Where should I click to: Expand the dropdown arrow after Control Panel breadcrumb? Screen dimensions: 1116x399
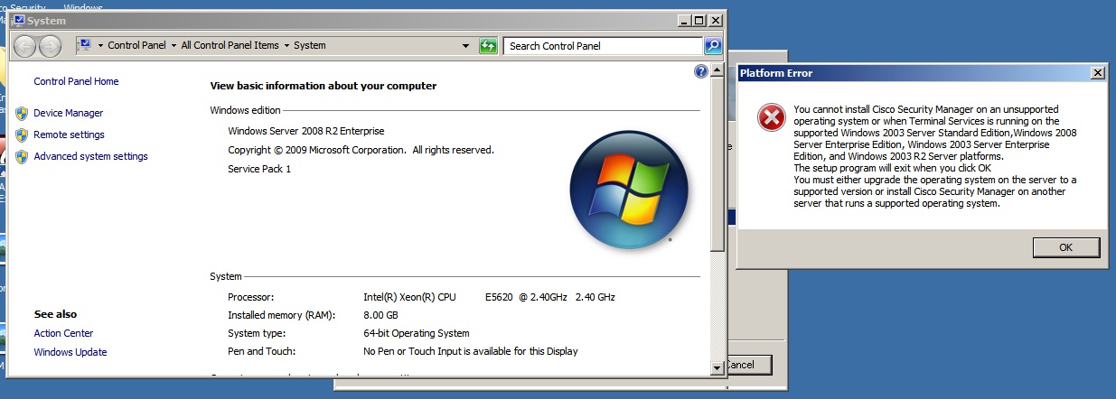[173, 45]
